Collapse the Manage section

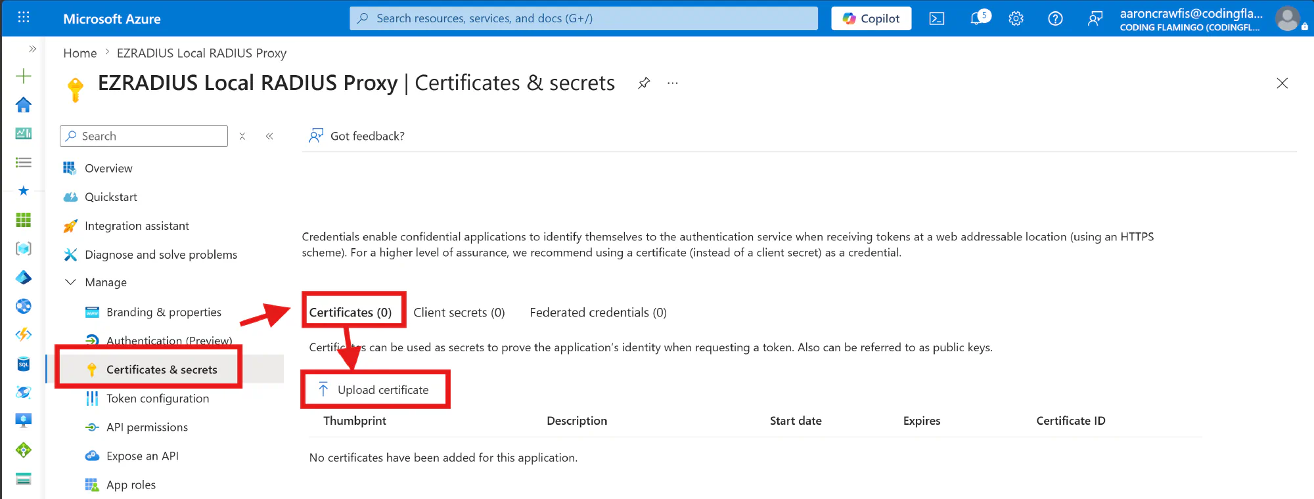tap(96, 282)
